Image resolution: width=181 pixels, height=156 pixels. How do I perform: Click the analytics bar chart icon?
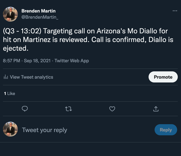6,77
